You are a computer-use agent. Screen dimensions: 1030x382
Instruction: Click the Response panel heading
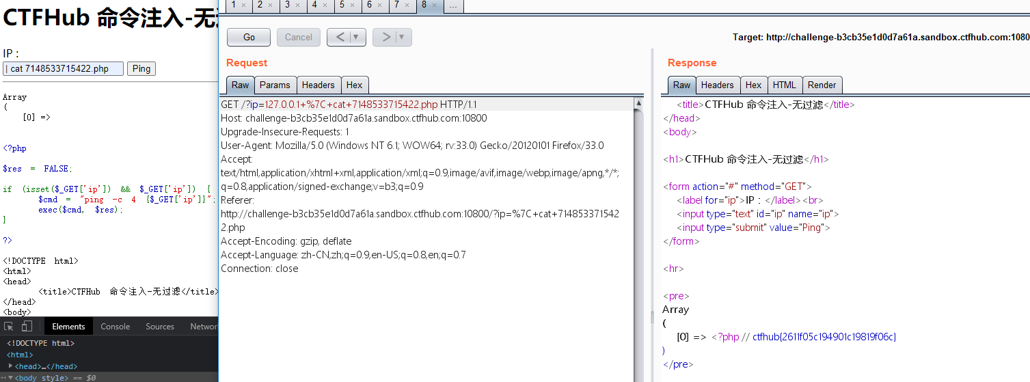coord(692,63)
